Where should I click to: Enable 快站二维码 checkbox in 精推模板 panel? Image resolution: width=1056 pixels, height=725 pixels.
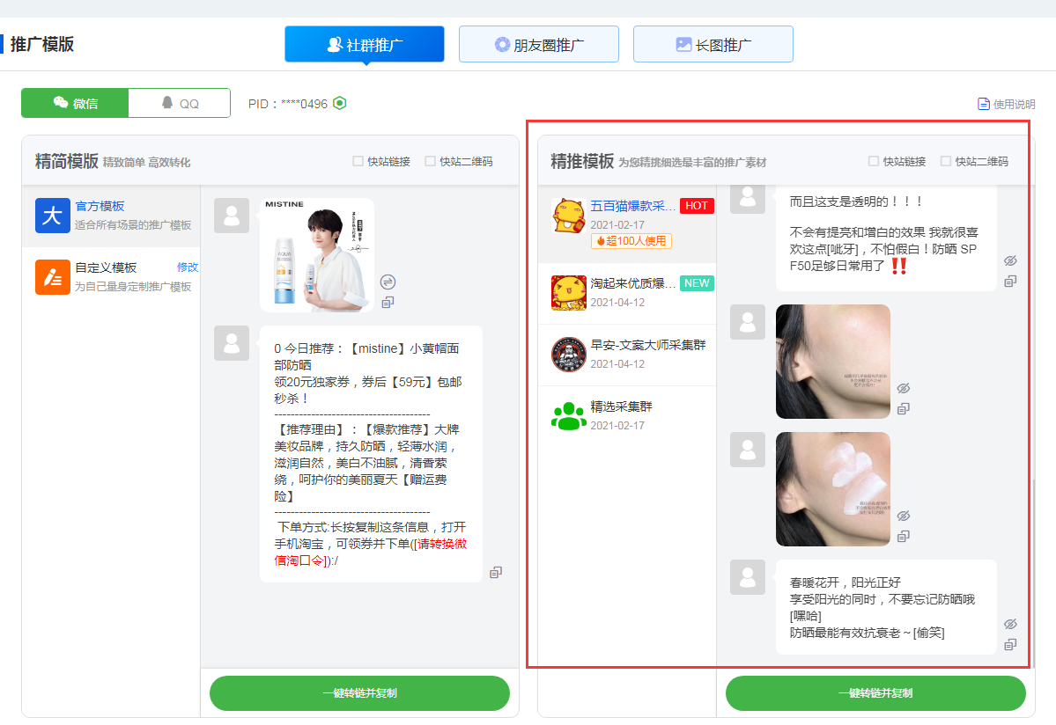click(946, 161)
